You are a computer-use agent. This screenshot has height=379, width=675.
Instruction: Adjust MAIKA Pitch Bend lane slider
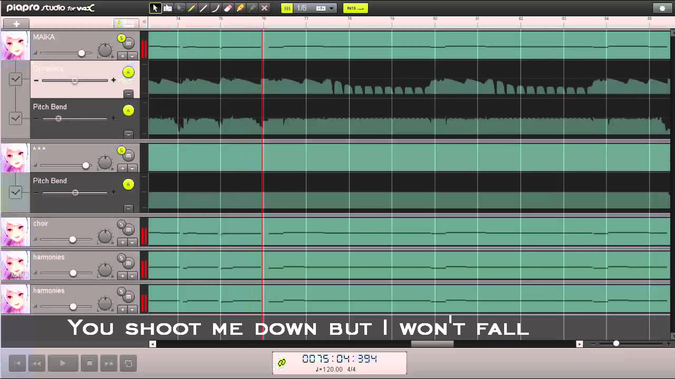[x=59, y=118]
